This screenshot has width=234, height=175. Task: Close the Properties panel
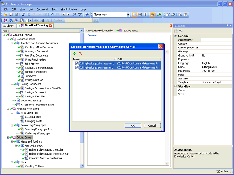(231, 26)
